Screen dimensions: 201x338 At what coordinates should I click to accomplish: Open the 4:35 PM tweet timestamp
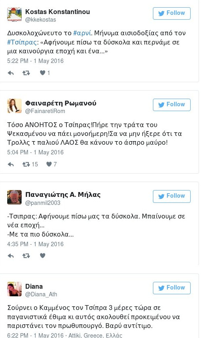(x=35, y=244)
